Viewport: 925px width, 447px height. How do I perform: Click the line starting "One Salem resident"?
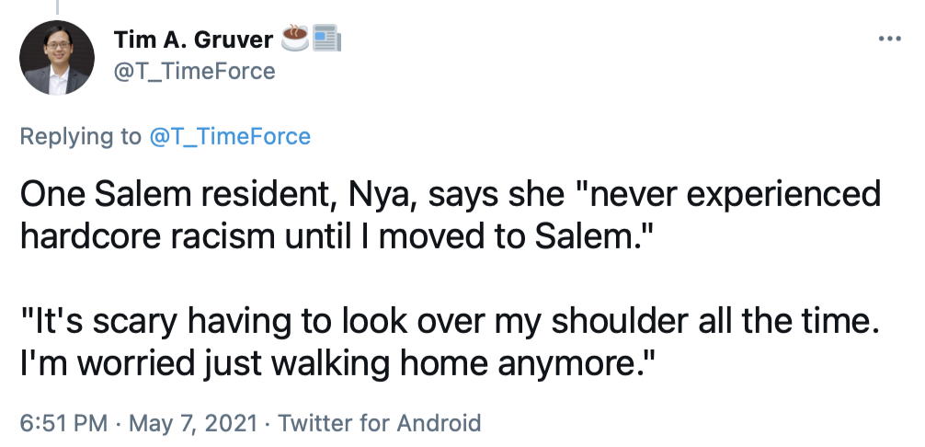click(450, 195)
